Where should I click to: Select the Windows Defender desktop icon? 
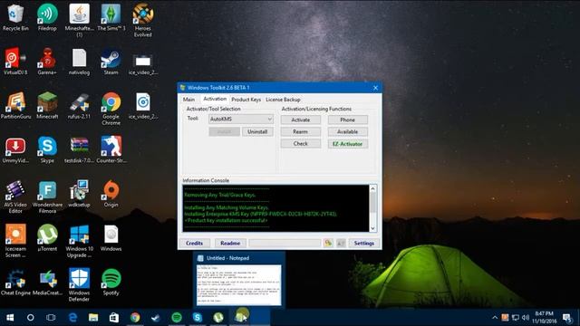pyautogui.click(x=79, y=284)
